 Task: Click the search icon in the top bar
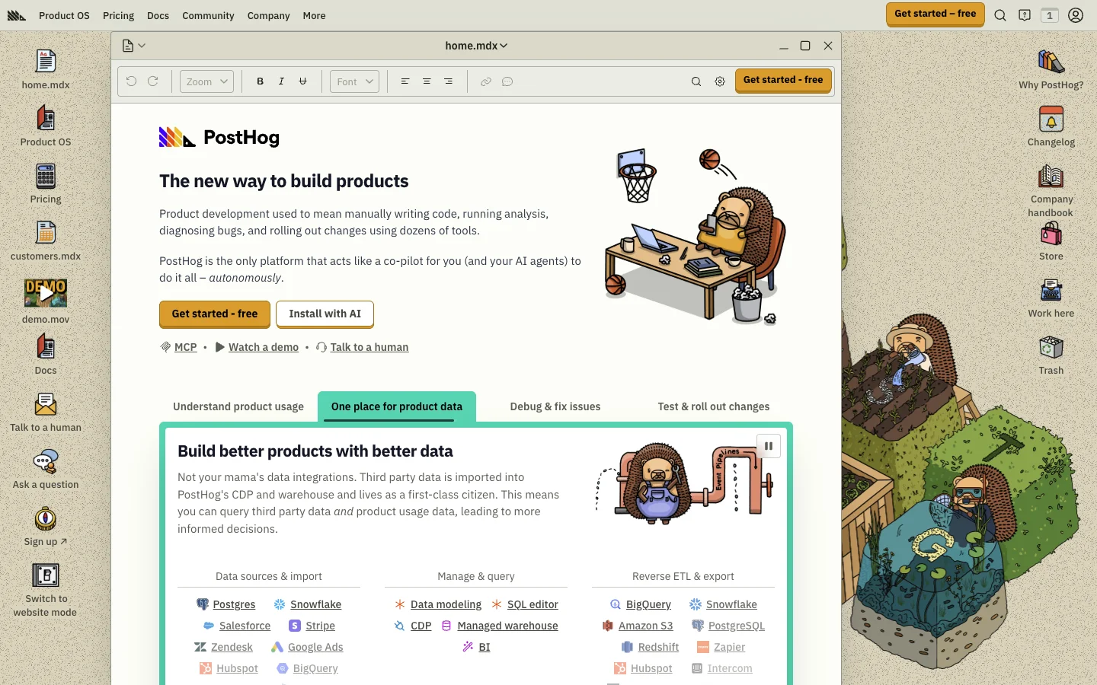point(1000,15)
